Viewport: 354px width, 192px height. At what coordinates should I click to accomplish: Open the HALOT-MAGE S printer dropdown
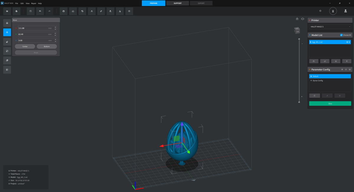[330, 27]
